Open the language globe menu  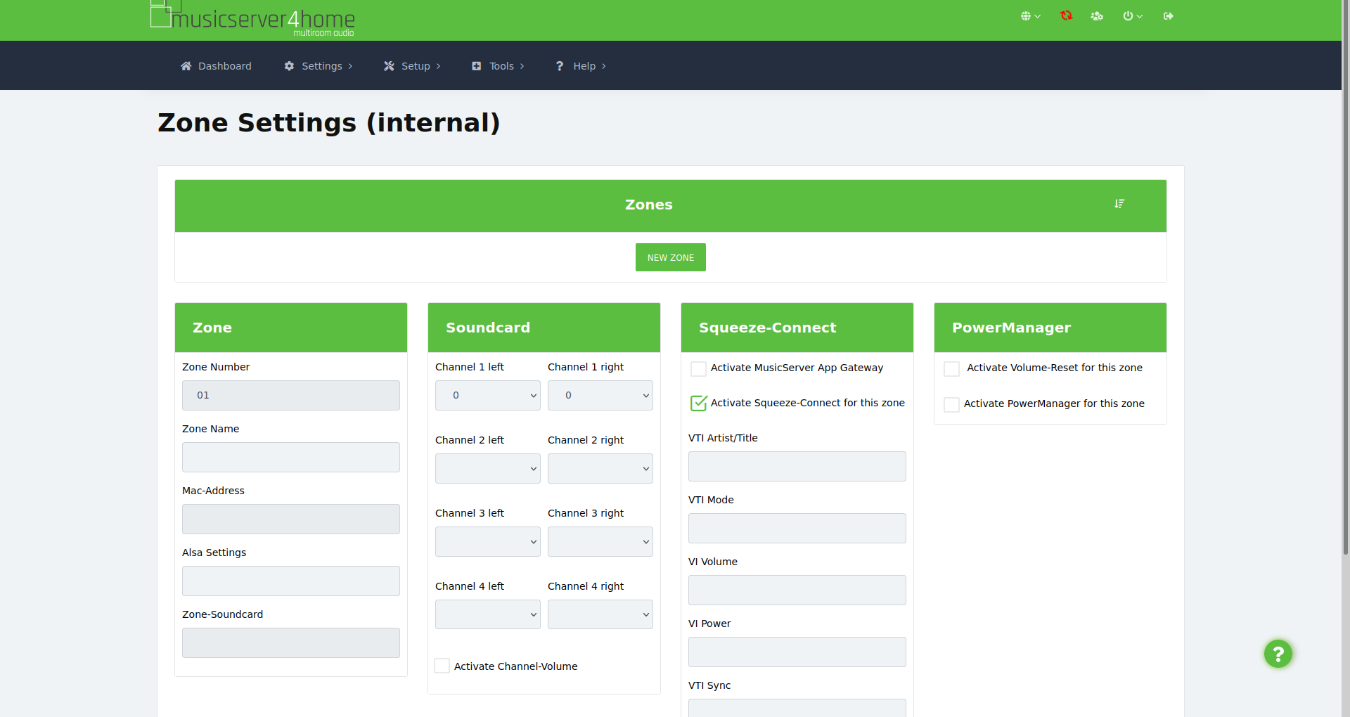pyautogui.click(x=1029, y=16)
